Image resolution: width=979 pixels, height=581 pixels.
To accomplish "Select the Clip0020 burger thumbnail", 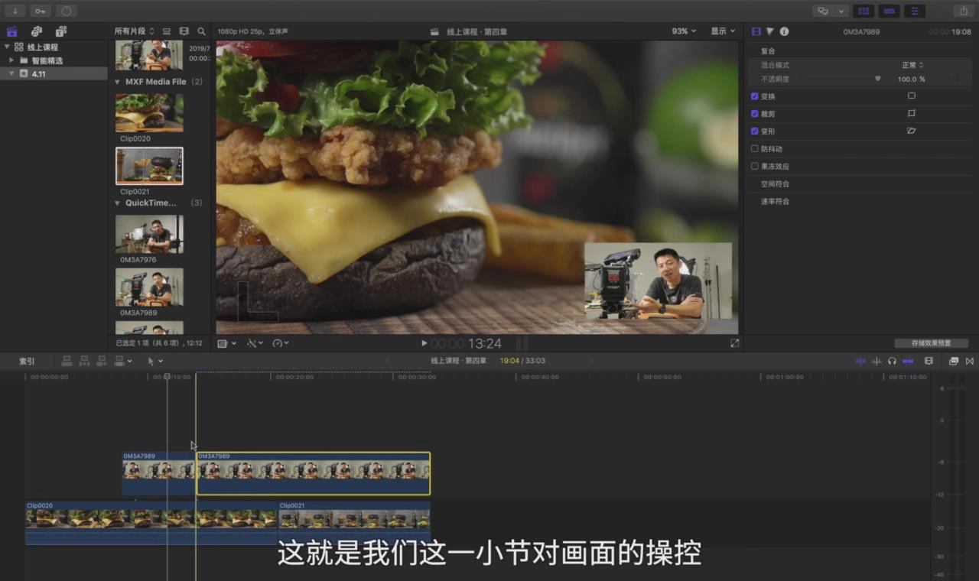I will coord(149,113).
